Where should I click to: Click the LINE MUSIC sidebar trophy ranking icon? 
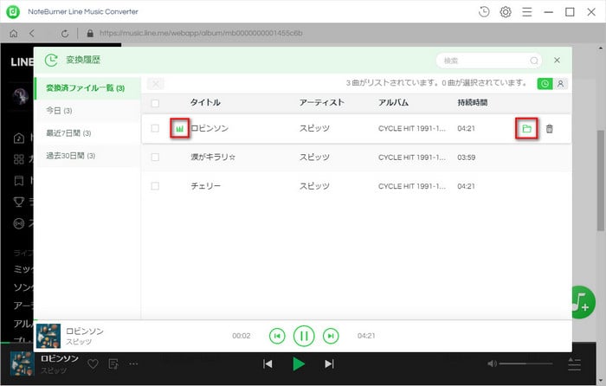pos(19,202)
